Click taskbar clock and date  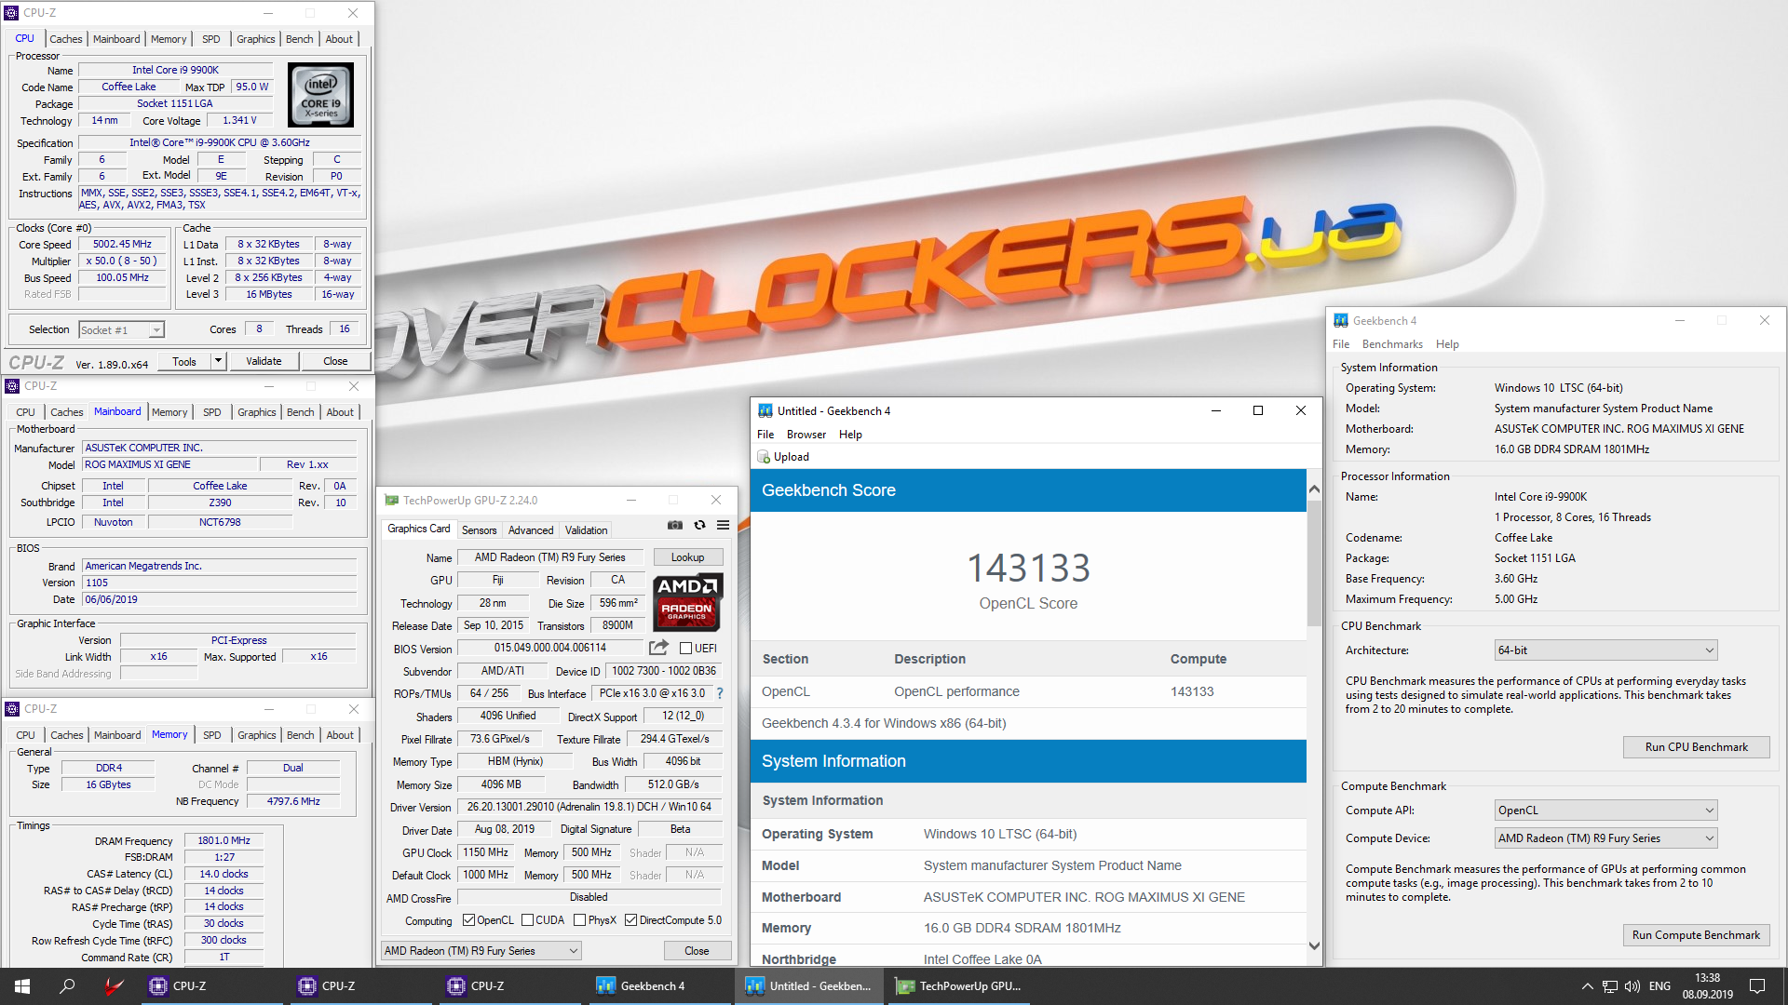(x=1708, y=986)
